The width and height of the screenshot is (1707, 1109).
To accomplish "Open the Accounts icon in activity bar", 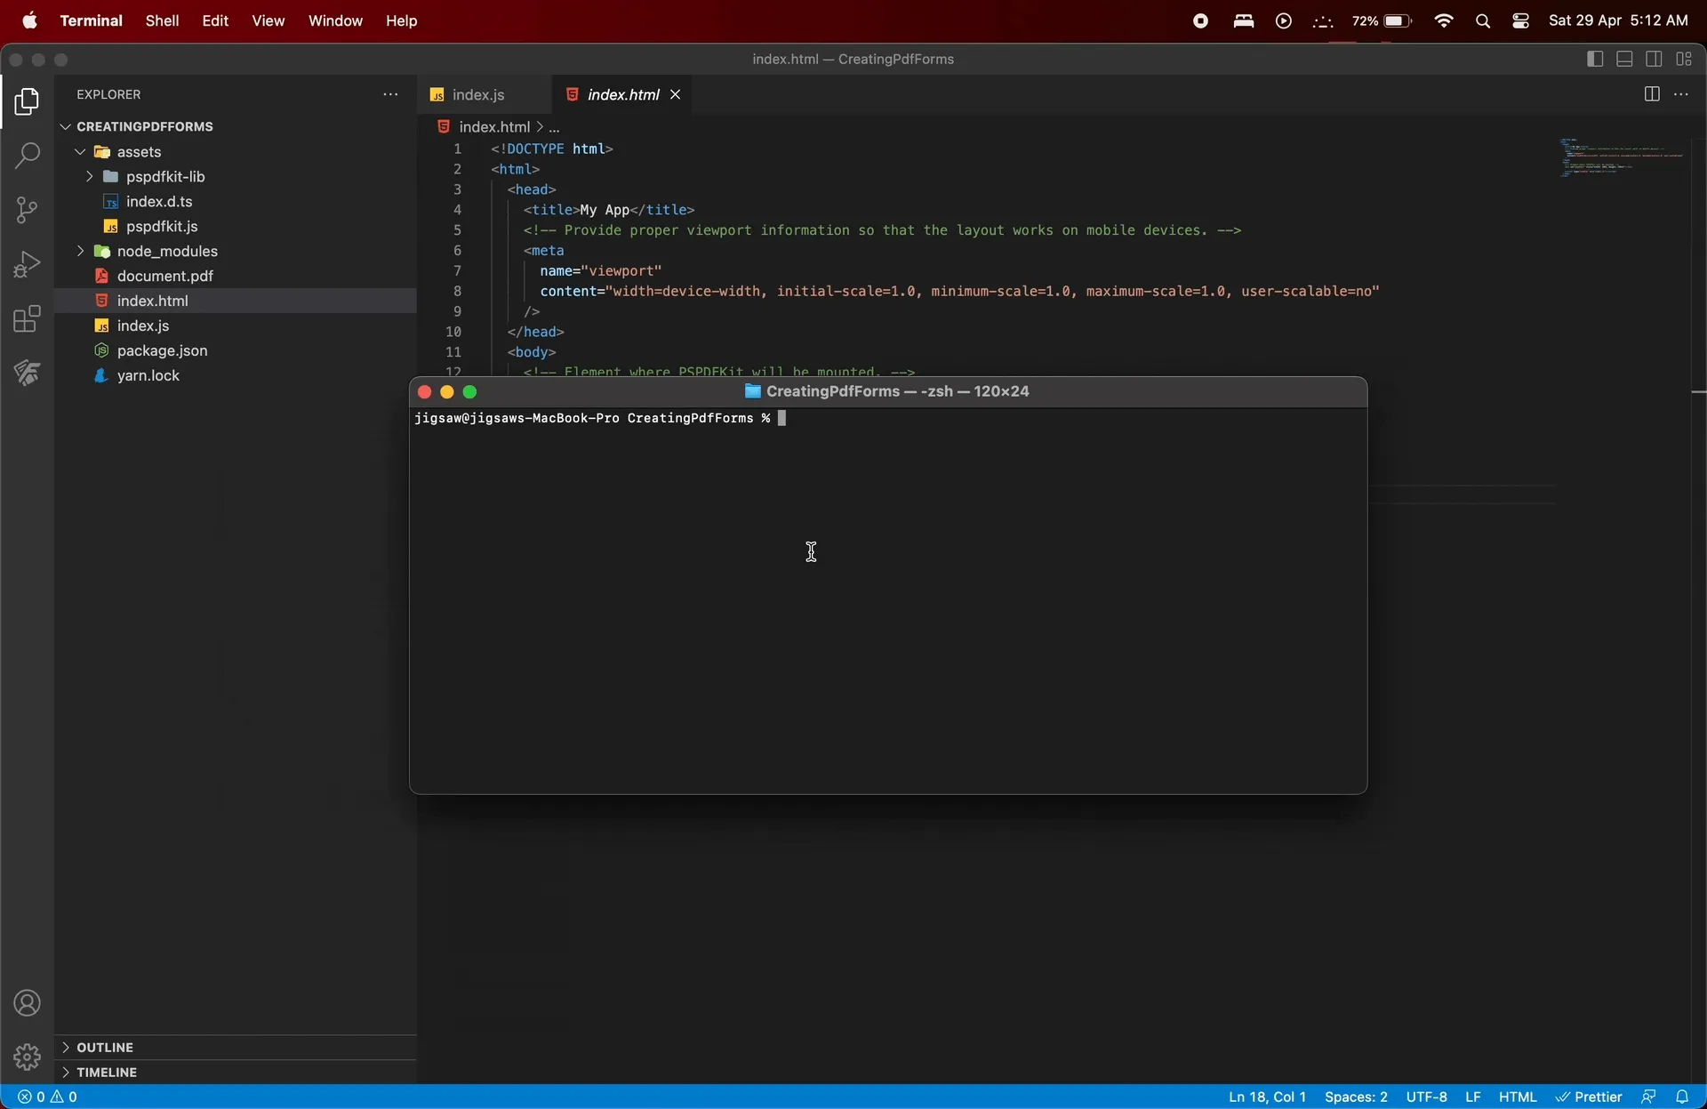I will point(27,1003).
